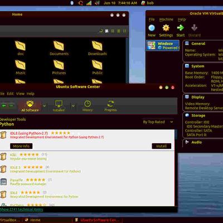Start the VM with green arrow icon
Screen dimensions: 223x223
coord(181,28)
